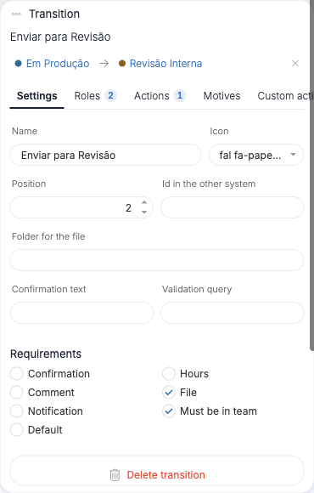The image size is (314, 493).
Task: Switch to the Actions tab
Action: click(160, 95)
